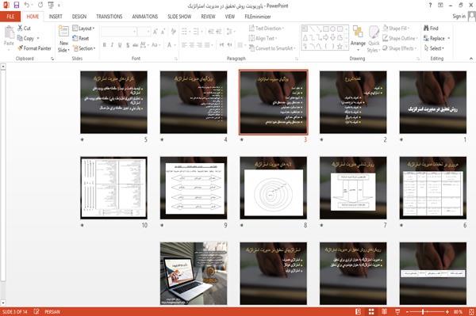
Task: Click Cut in the Clipboard group
Action: pyautogui.click(x=25, y=29)
